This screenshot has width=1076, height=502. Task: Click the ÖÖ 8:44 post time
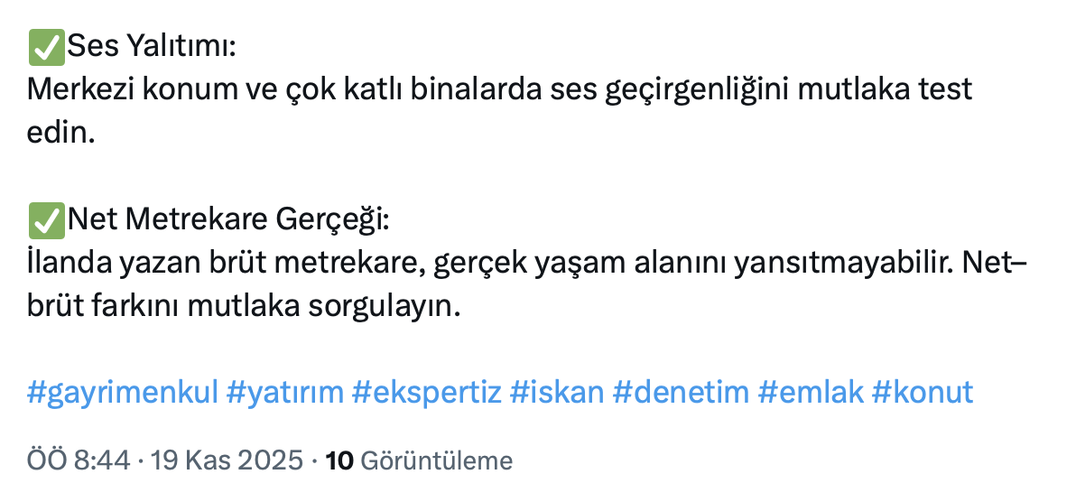pos(79,461)
